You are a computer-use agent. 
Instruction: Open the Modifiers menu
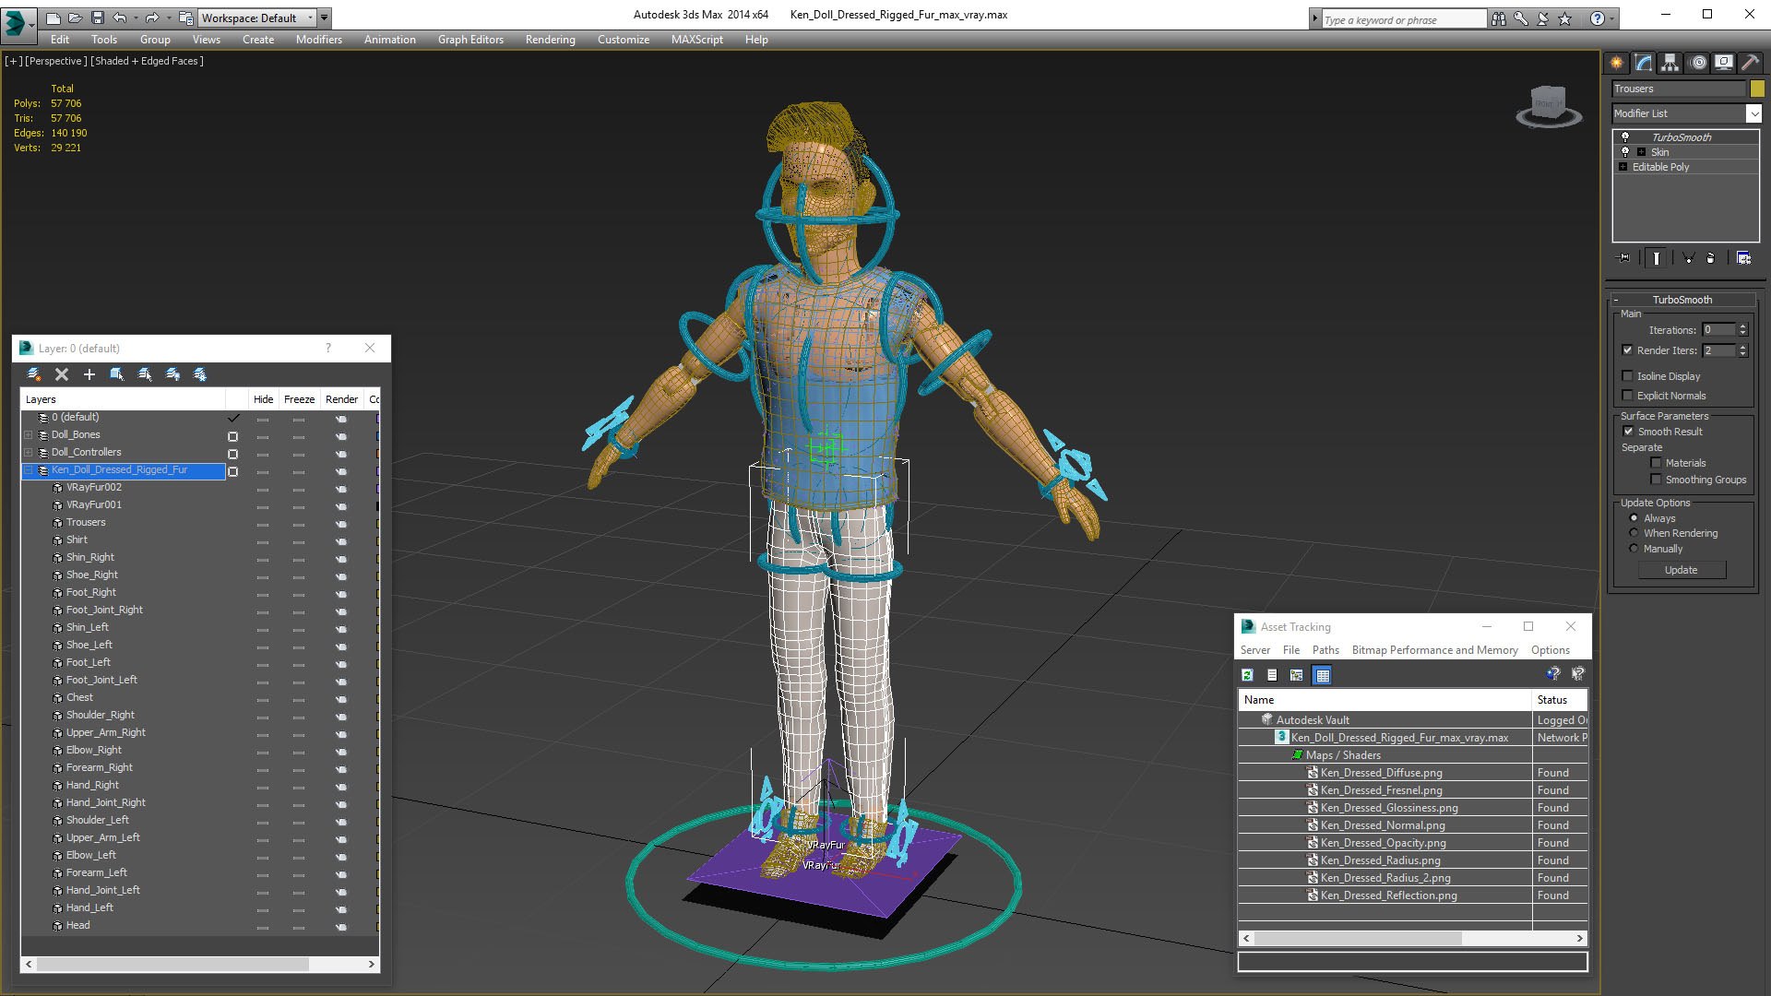click(x=318, y=40)
